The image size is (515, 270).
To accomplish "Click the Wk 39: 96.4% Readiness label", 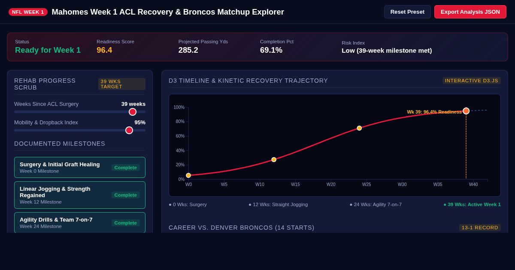I will coord(434,112).
